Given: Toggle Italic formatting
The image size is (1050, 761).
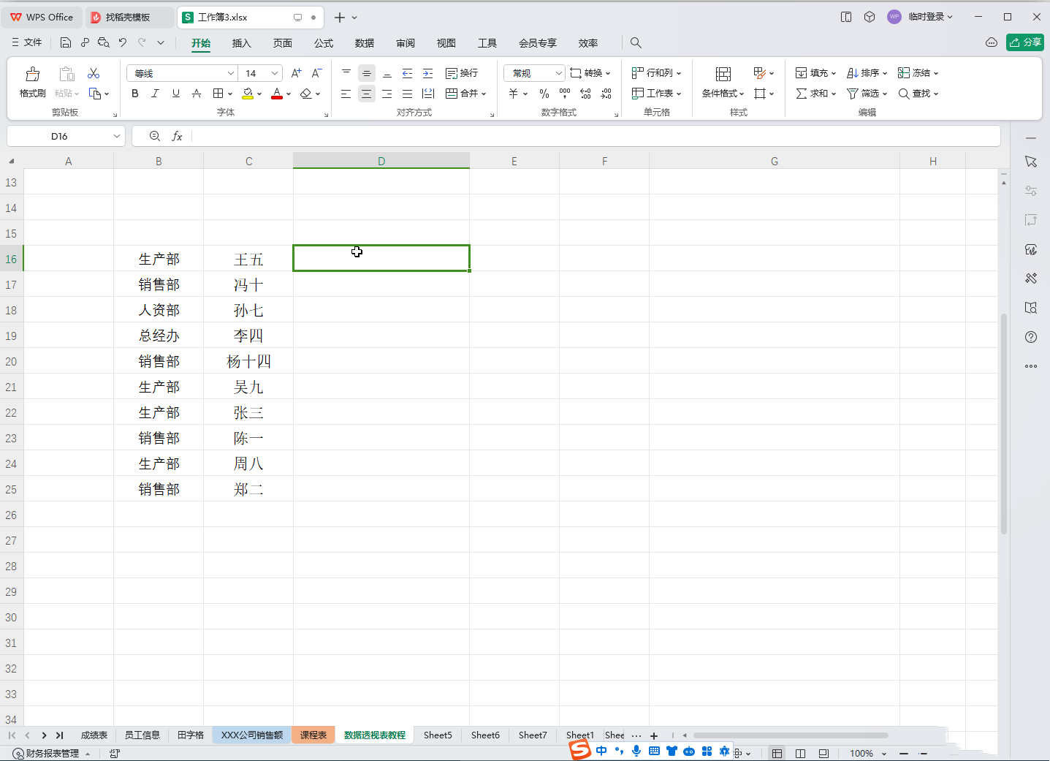Looking at the screenshot, I should point(155,94).
